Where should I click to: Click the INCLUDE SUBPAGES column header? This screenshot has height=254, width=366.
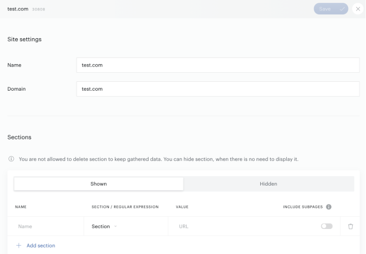pyautogui.click(x=303, y=207)
